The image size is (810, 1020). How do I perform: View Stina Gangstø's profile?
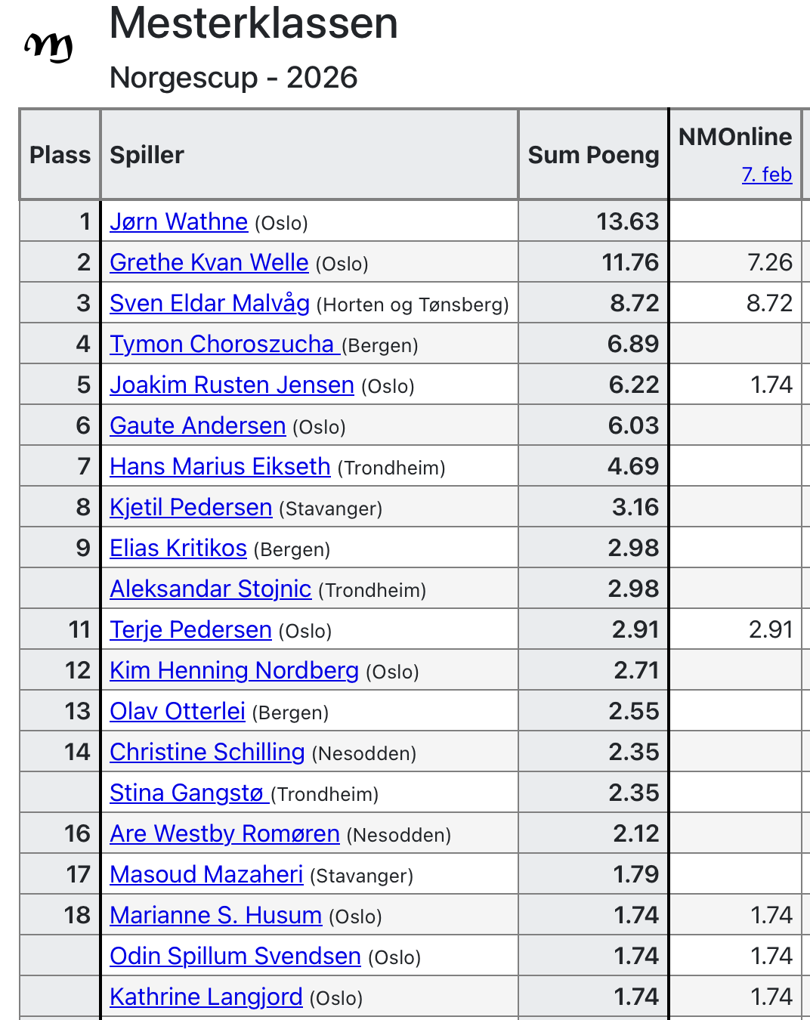(x=187, y=793)
